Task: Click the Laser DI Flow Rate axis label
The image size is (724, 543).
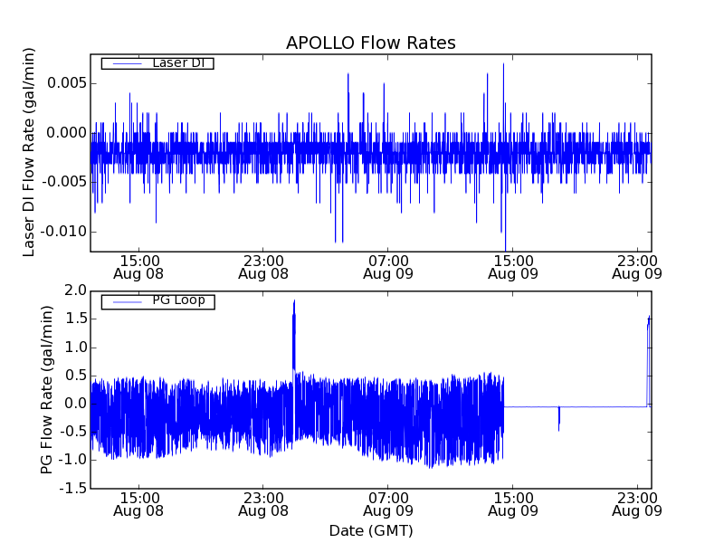Action: click(x=29, y=152)
